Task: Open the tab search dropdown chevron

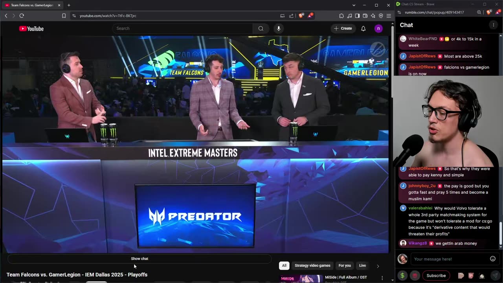Action: pos(354,5)
